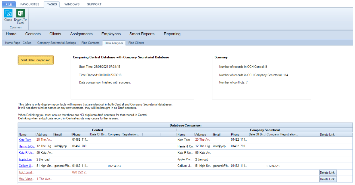Open the Assignments menu
This screenshot has height=185, width=355.
(81, 34)
